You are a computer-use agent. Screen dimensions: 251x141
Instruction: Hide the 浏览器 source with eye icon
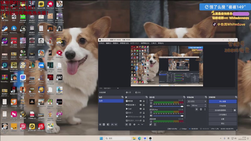141,101
